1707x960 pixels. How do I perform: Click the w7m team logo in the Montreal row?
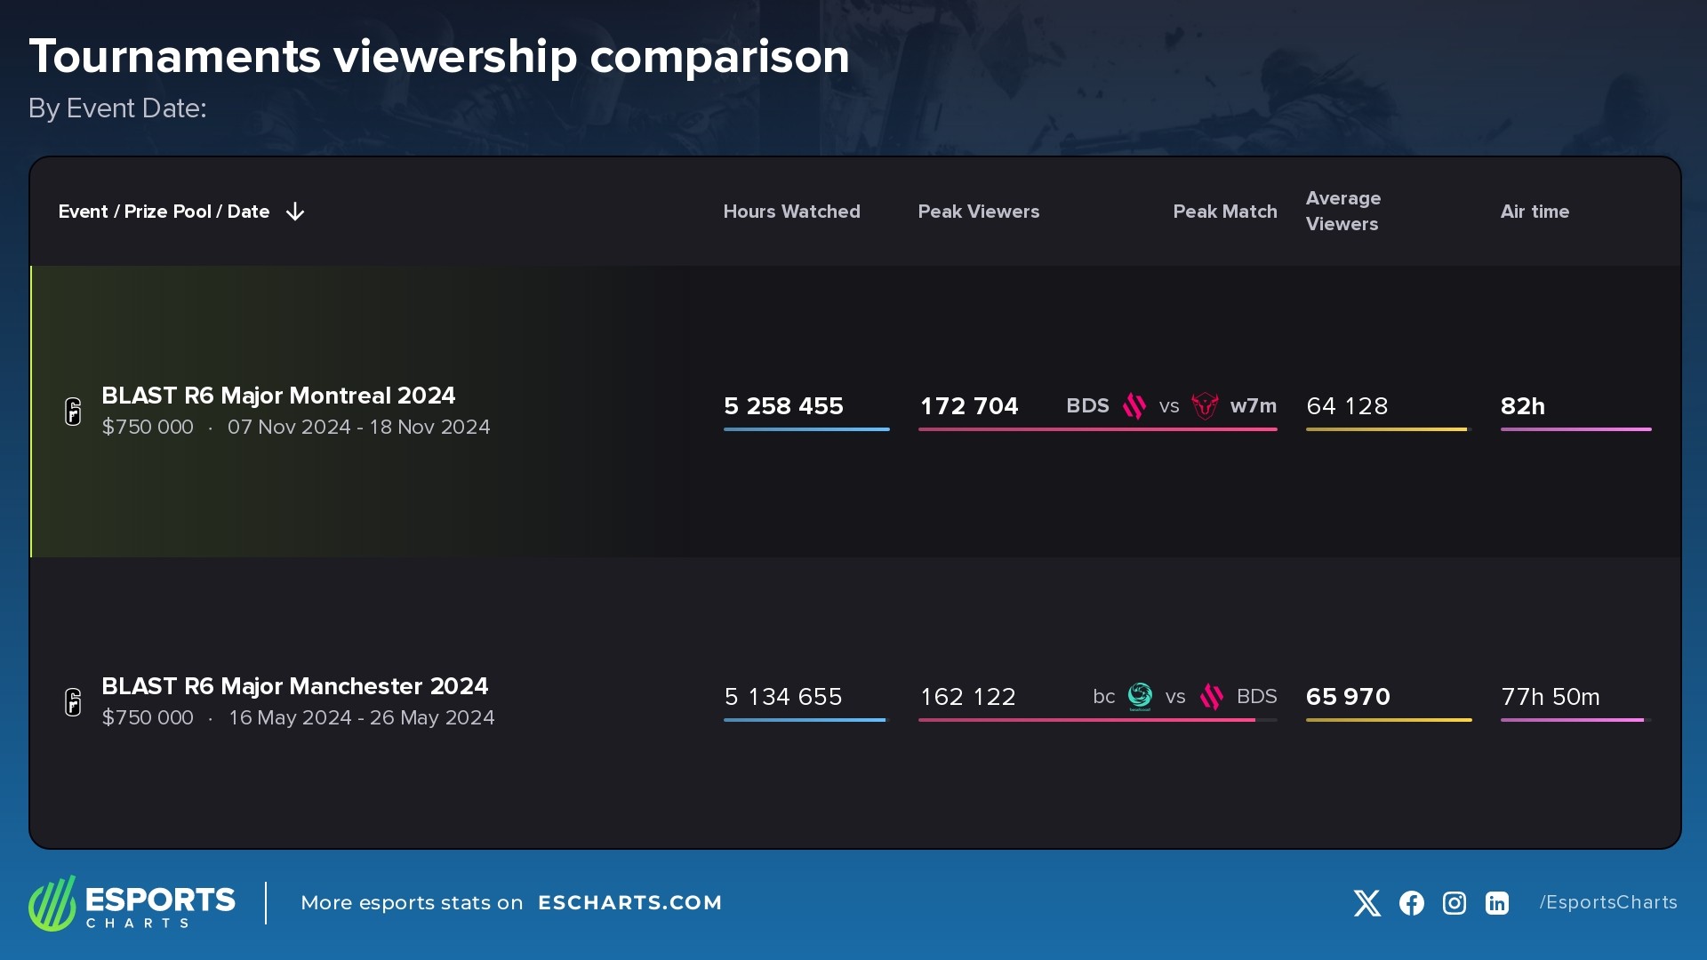pos(1205,406)
